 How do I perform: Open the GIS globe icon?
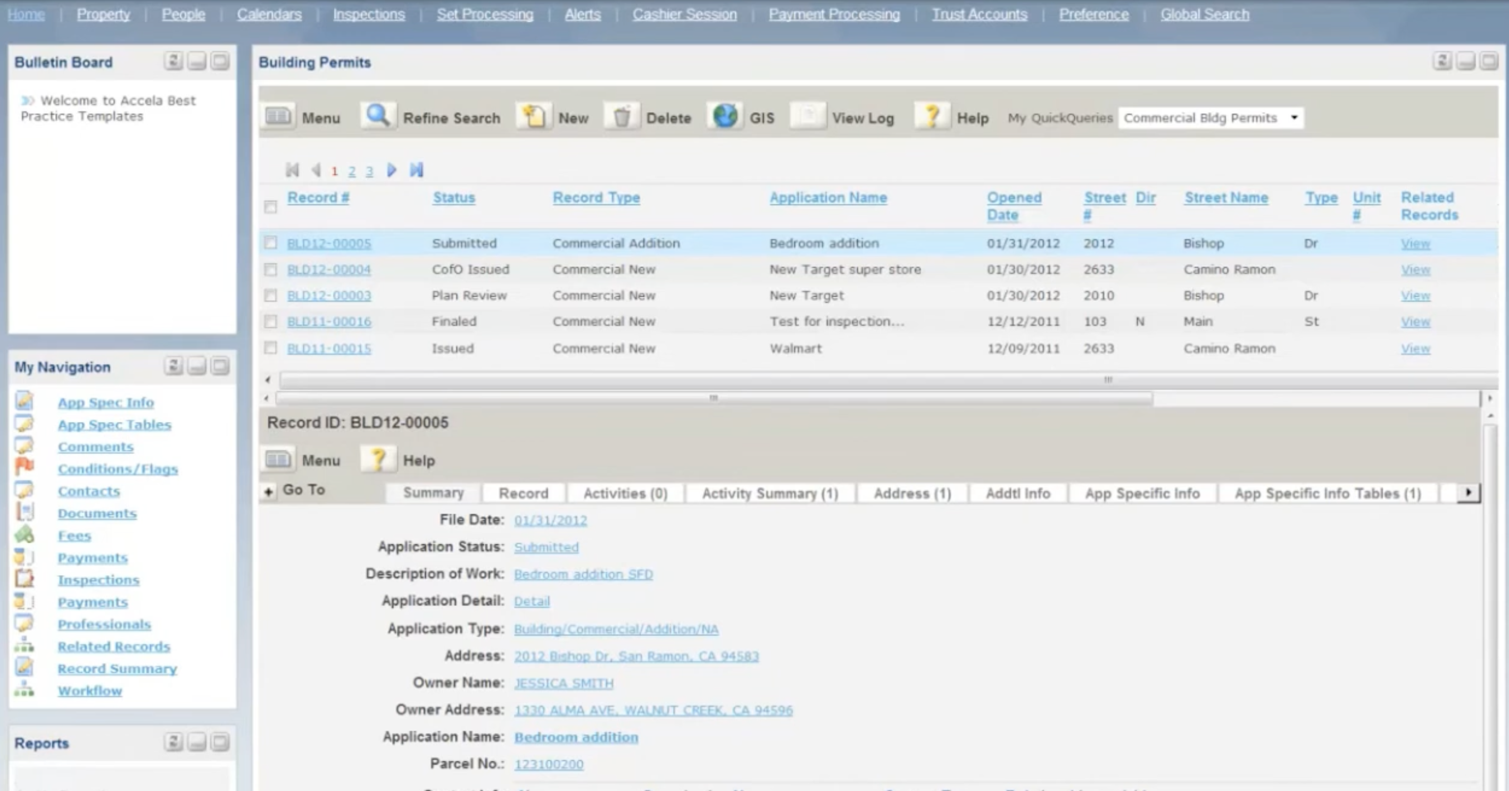725,116
